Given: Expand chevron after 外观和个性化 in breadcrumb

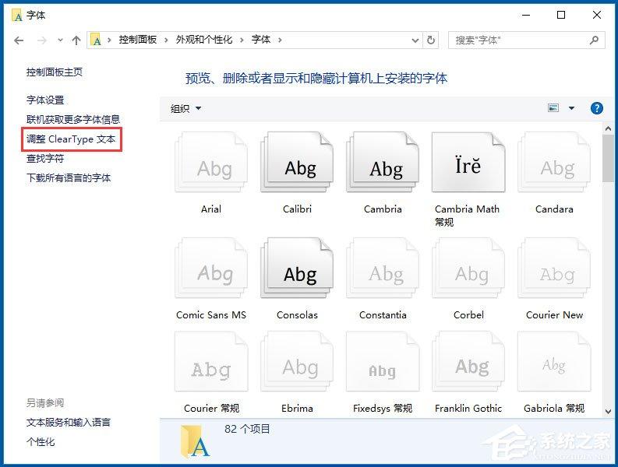Looking at the screenshot, I should pyautogui.click(x=242, y=40).
